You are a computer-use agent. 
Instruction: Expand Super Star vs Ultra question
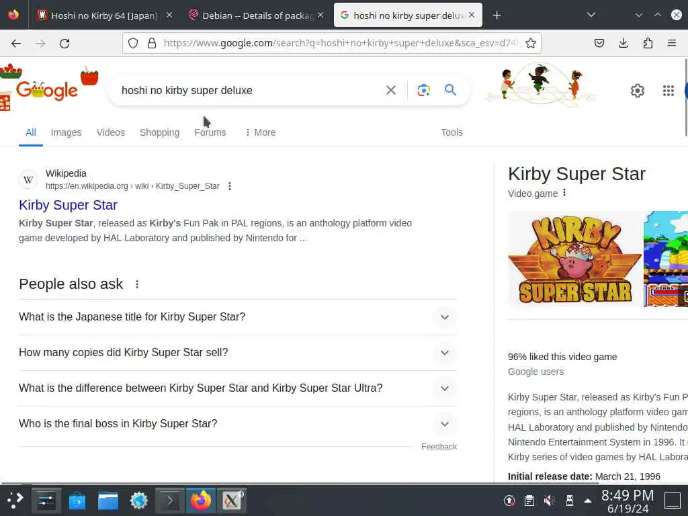click(x=238, y=388)
